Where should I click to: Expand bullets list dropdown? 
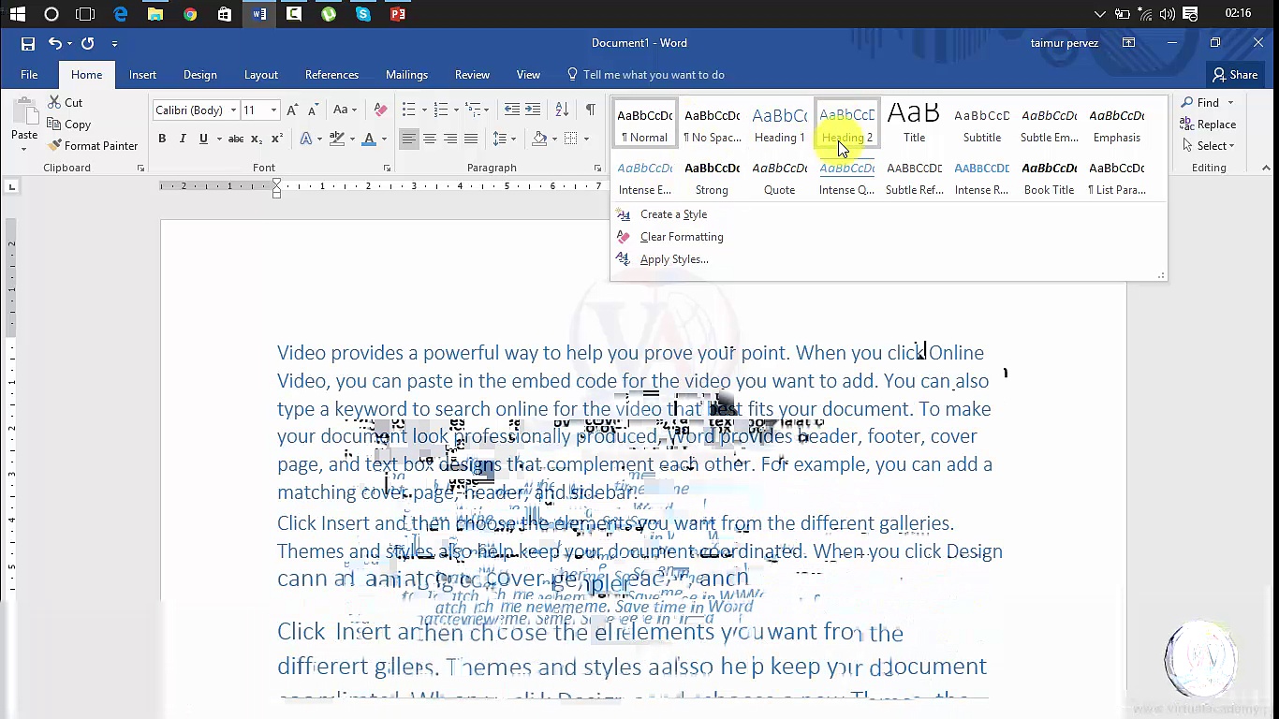[x=424, y=110]
